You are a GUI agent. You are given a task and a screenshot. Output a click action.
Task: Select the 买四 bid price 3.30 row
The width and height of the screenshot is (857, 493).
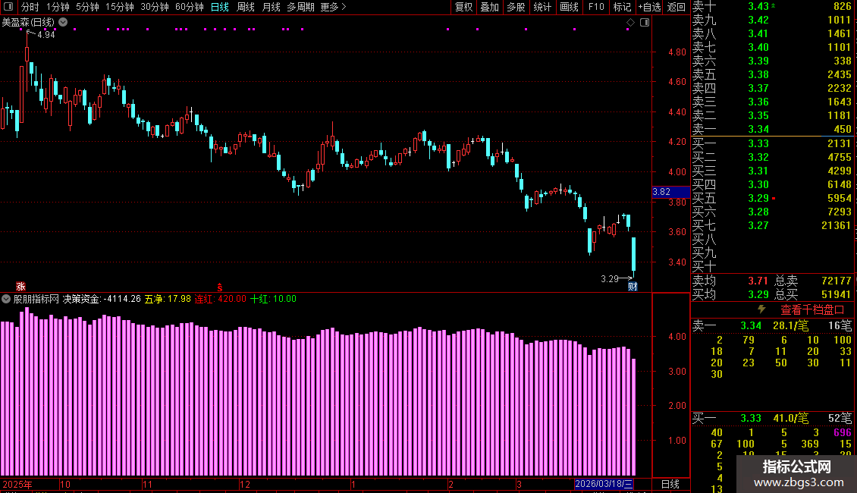pos(772,184)
